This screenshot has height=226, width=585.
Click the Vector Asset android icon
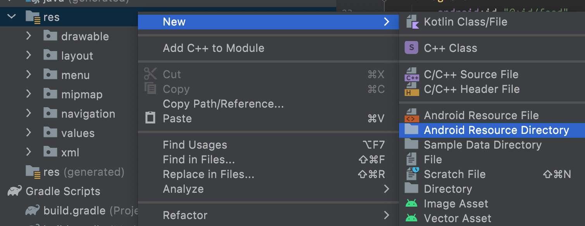[411, 218]
